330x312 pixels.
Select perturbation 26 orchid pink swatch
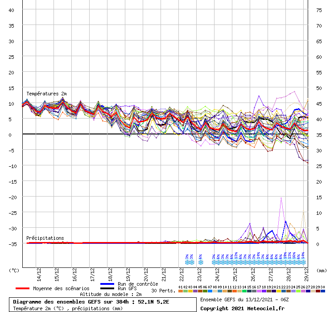coord(303,291)
